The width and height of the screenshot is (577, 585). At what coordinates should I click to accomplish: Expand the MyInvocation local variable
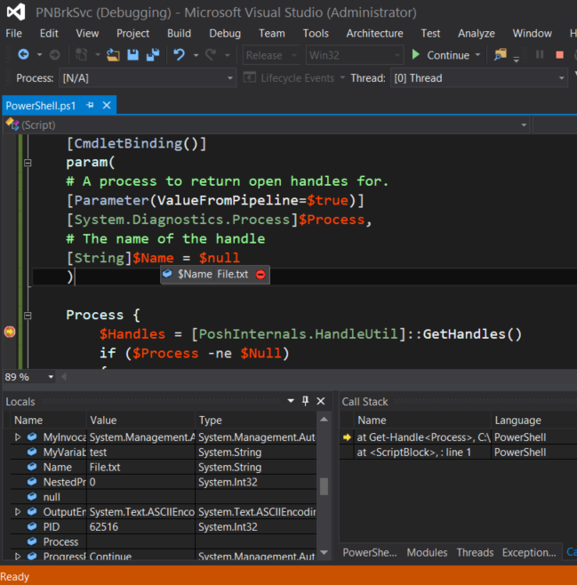click(x=17, y=437)
